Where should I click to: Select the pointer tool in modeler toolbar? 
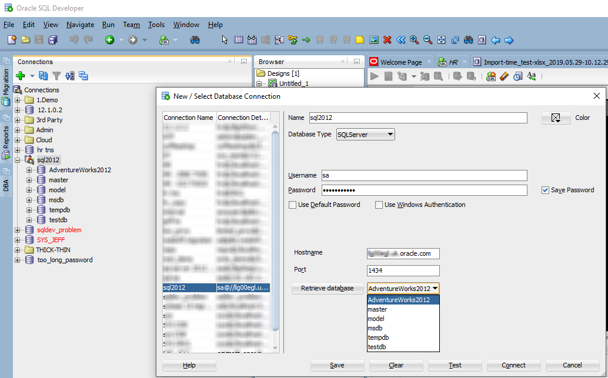[x=225, y=39]
